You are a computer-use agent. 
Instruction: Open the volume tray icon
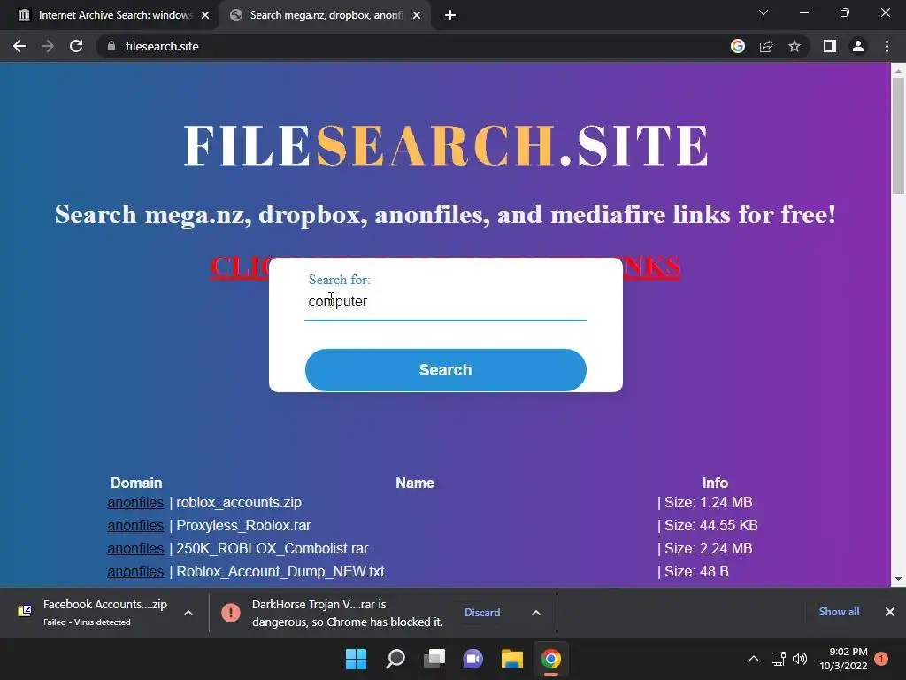click(800, 659)
